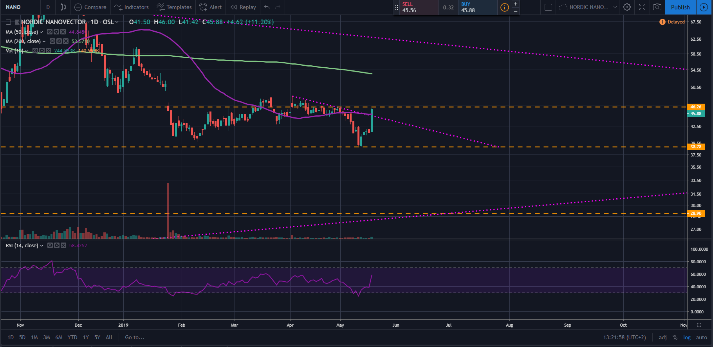Image resolution: width=713 pixels, height=347 pixels.
Task: Select the 3M time range
Action: point(47,337)
